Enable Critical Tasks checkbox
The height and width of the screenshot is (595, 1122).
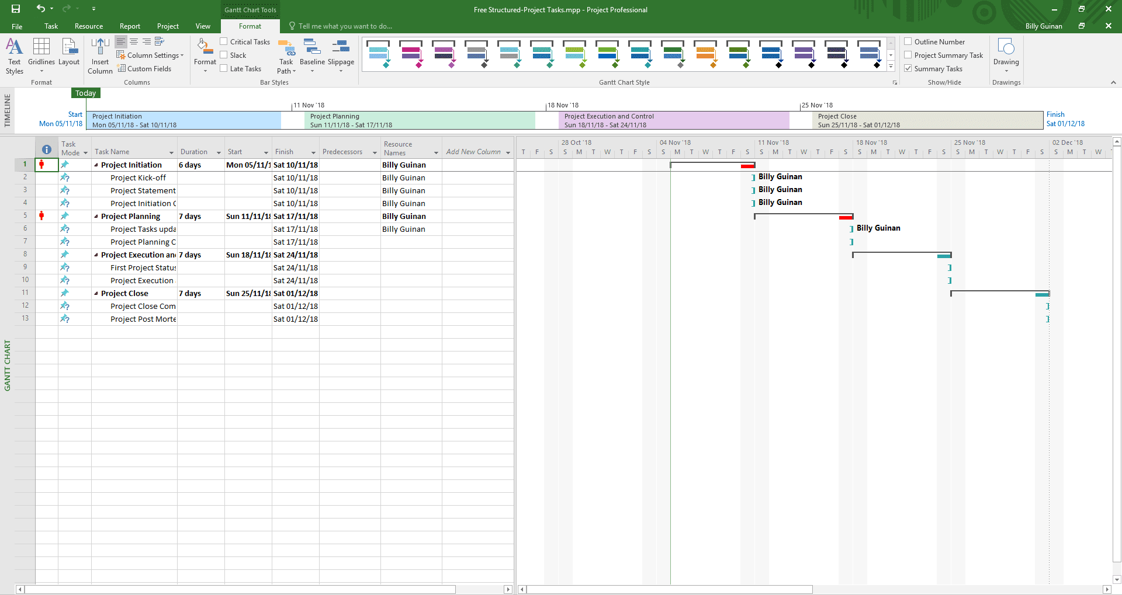pos(224,41)
